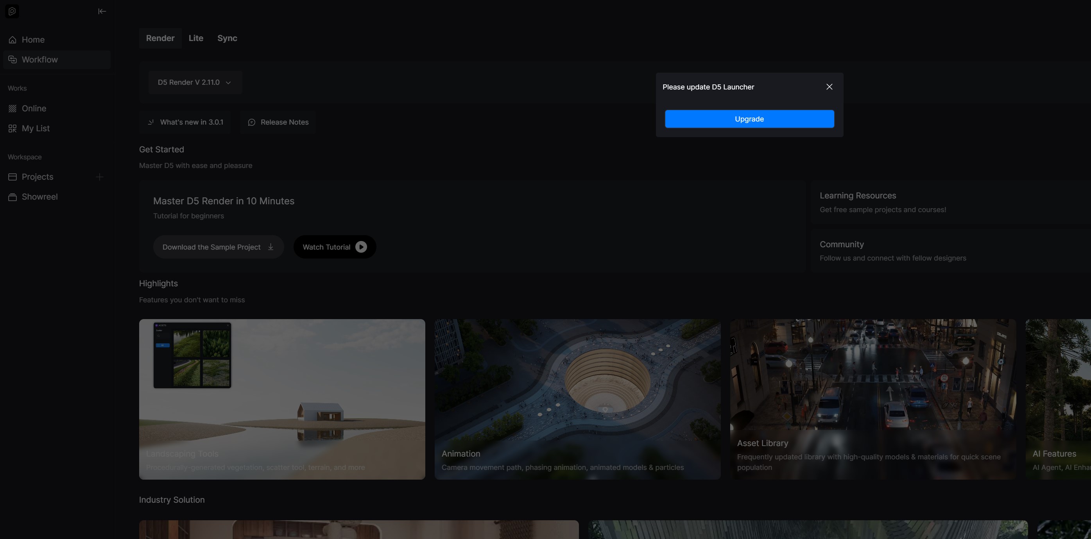The width and height of the screenshot is (1091, 539).
Task: Collapse the sidebar with arrow icon
Action: click(102, 11)
